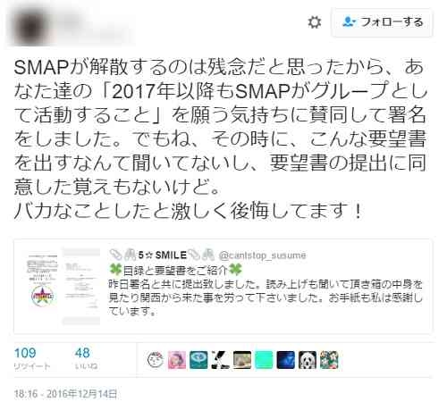Open the quoted tweet's request letter image
The height and width of the screenshot is (402, 447).
click(80, 286)
